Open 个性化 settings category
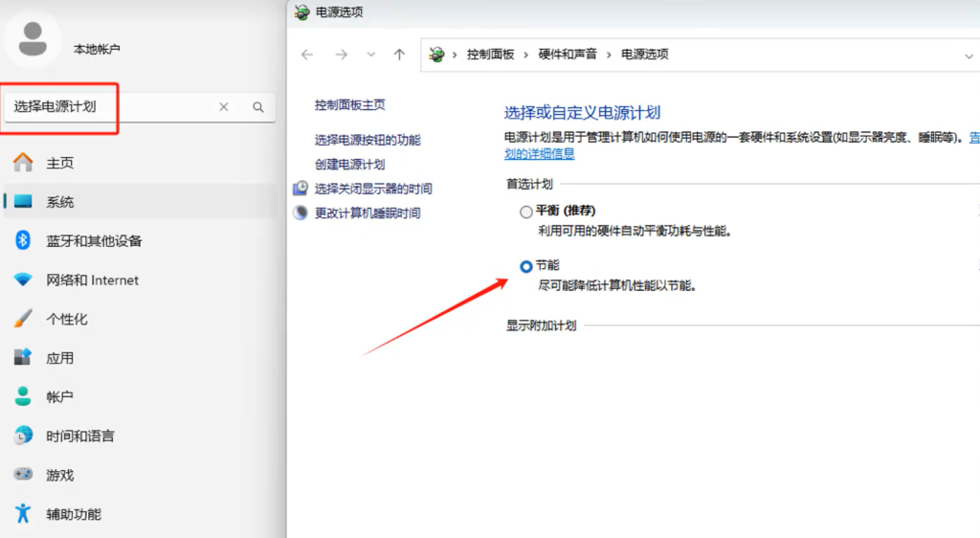Screen dimensions: 980x538 tap(67, 319)
